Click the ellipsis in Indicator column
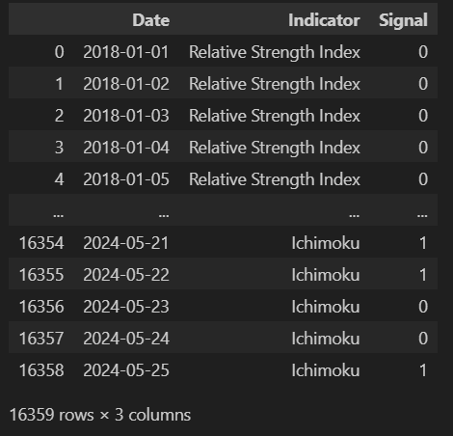Viewport: 453px width, 436px height. click(x=354, y=215)
